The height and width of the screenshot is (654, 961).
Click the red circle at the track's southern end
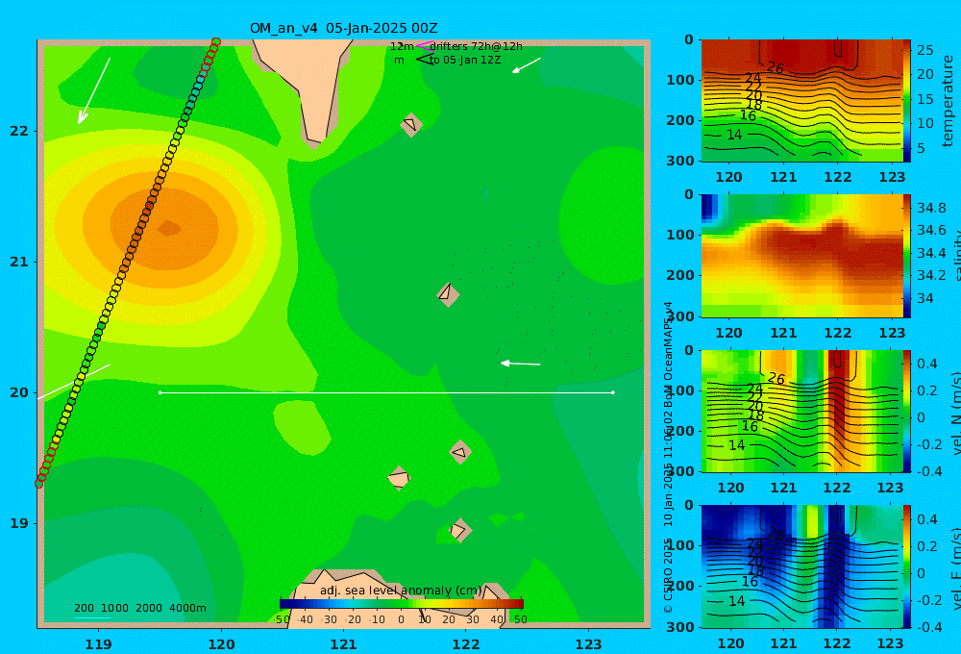pyautogui.click(x=39, y=484)
